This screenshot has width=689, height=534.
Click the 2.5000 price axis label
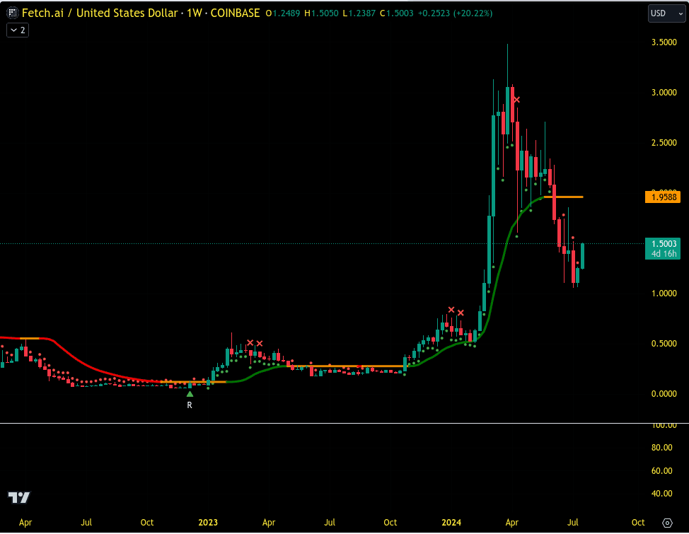pos(664,142)
